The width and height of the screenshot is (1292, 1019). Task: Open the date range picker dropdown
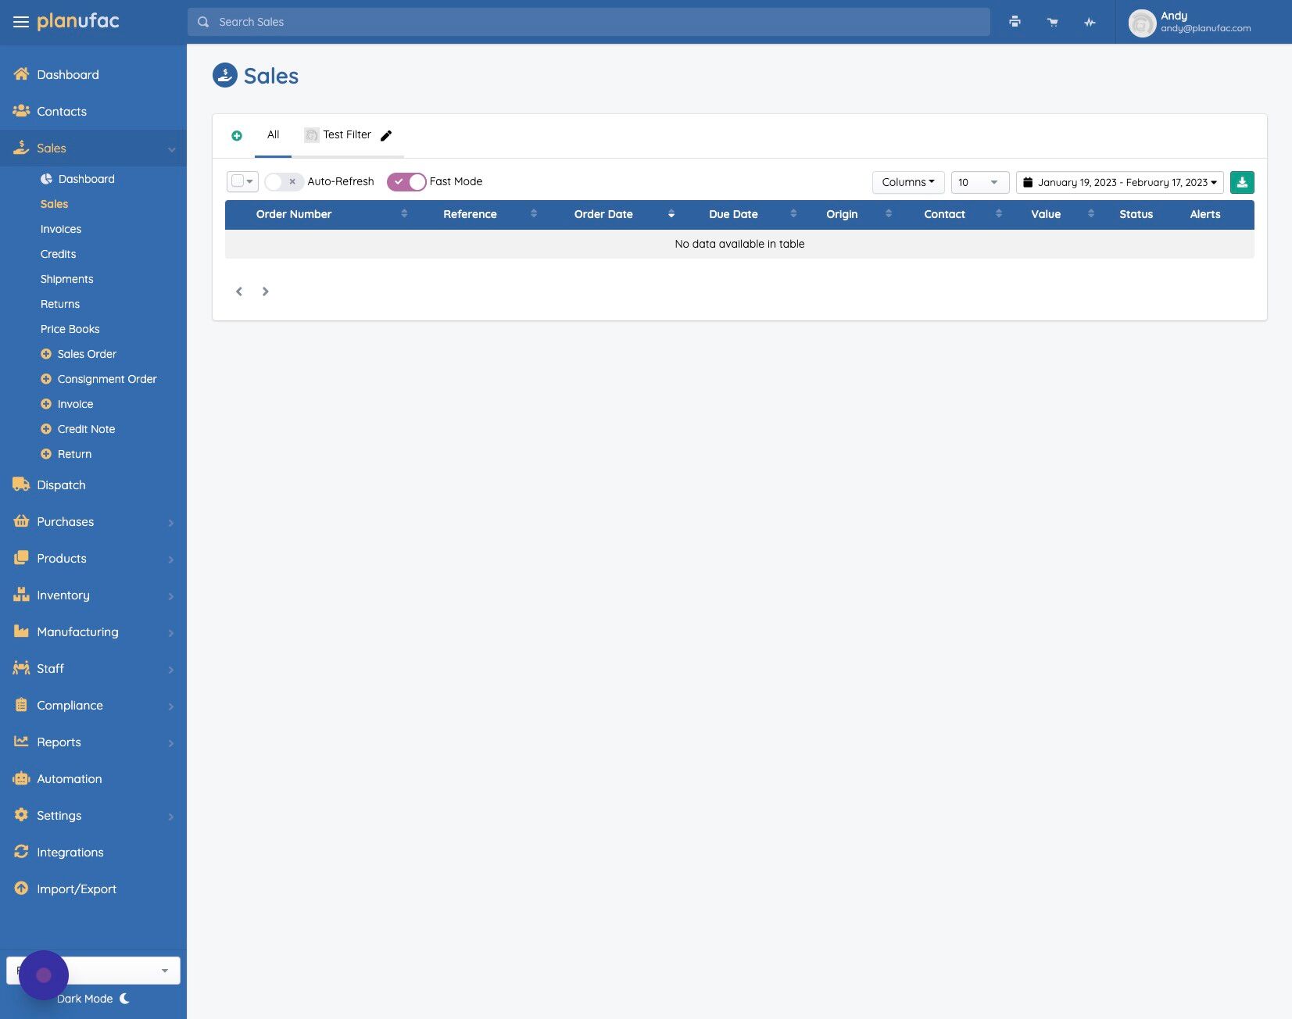(1120, 182)
